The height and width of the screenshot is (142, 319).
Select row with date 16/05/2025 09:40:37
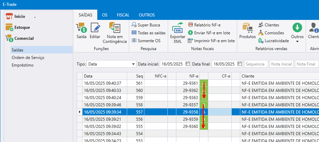pyautogui.click(x=198, y=83)
